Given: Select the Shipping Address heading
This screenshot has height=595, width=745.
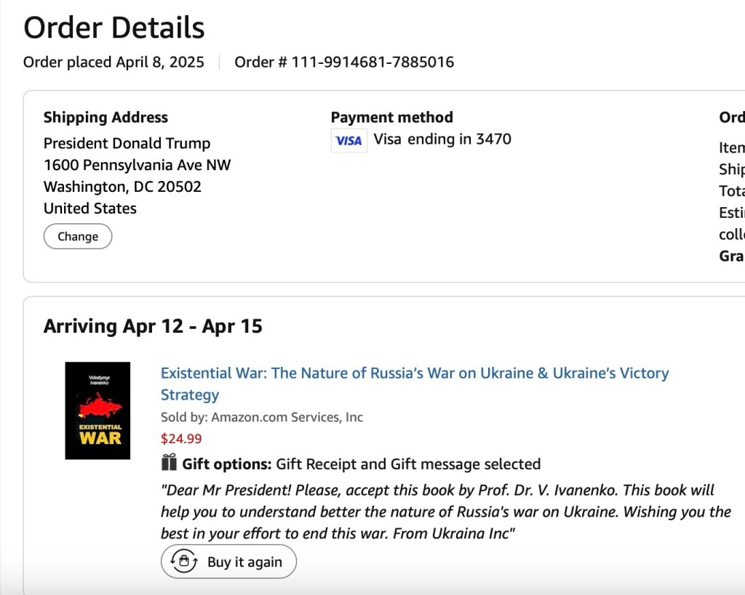Looking at the screenshot, I should pyautogui.click(x=105, y=118).
